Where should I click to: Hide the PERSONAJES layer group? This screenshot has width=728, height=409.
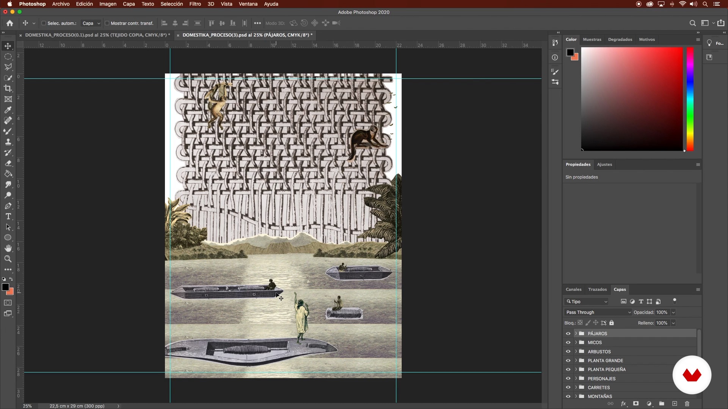pyautogui.click(x=568, y=378)
